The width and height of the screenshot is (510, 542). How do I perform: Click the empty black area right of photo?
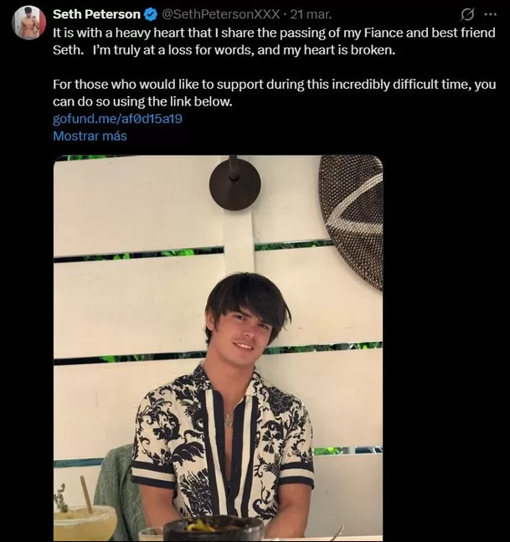click(x=444, y=352)
